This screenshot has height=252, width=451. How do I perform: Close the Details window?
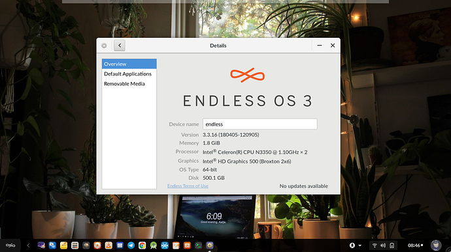click(x=333, y=46)
